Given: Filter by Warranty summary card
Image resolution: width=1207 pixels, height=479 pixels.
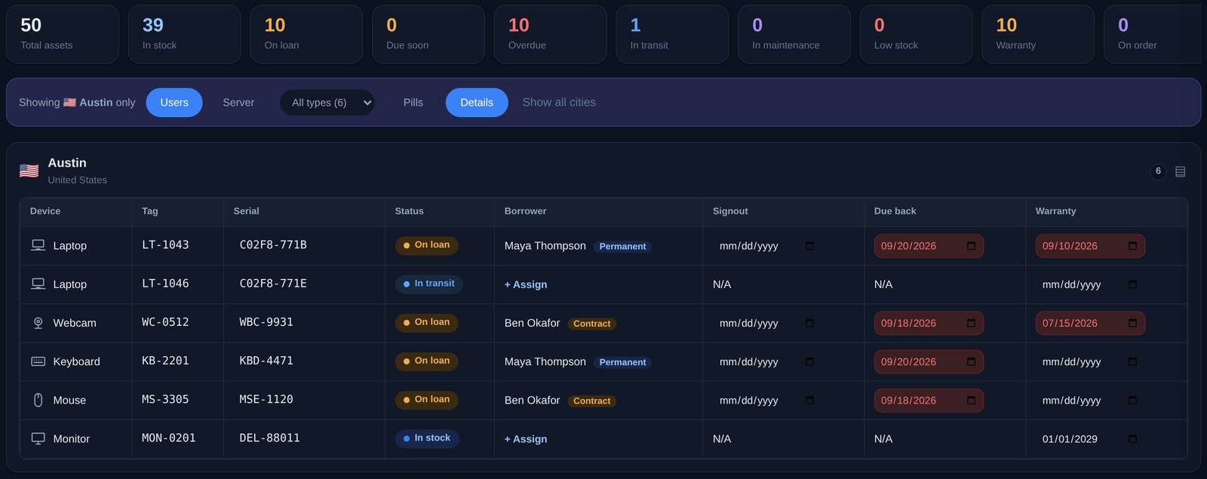Looking at the screenshot, I should click(1038, 35).
